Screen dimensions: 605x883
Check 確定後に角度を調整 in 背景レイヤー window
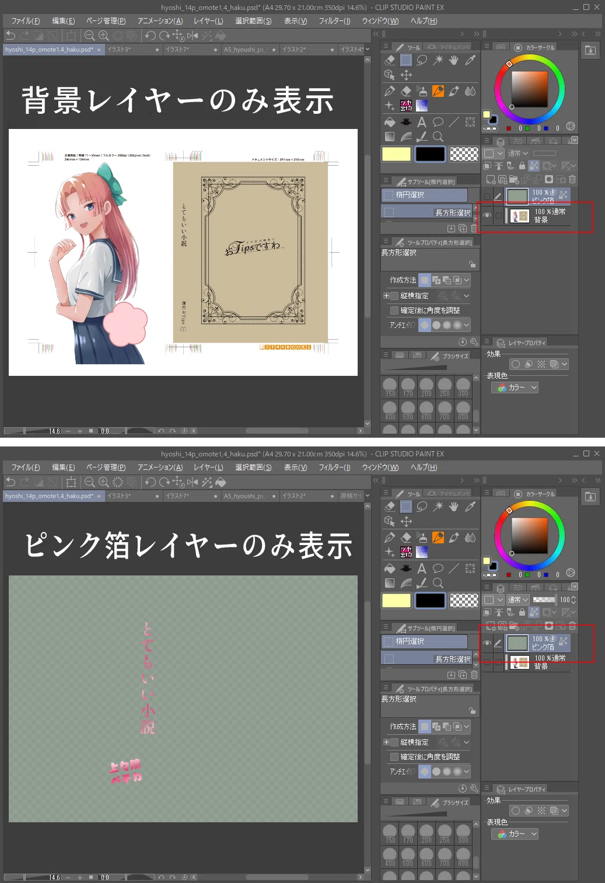click(x=394, y=310)
